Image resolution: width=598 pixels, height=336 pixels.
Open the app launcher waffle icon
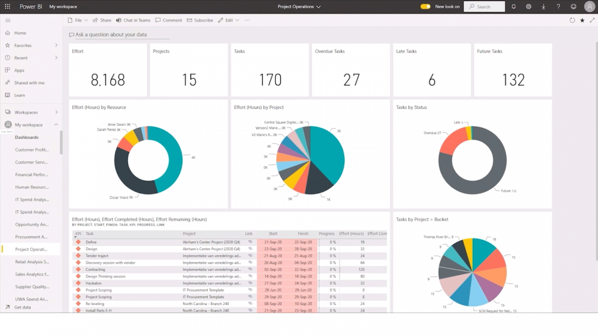pos(7,6)
